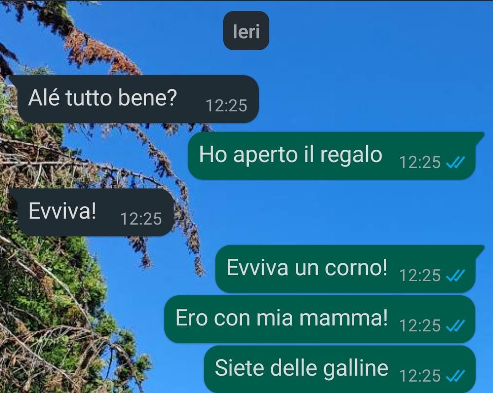
Task: Tap the word 'regalo' in sent message
Action: pos(351,156)
